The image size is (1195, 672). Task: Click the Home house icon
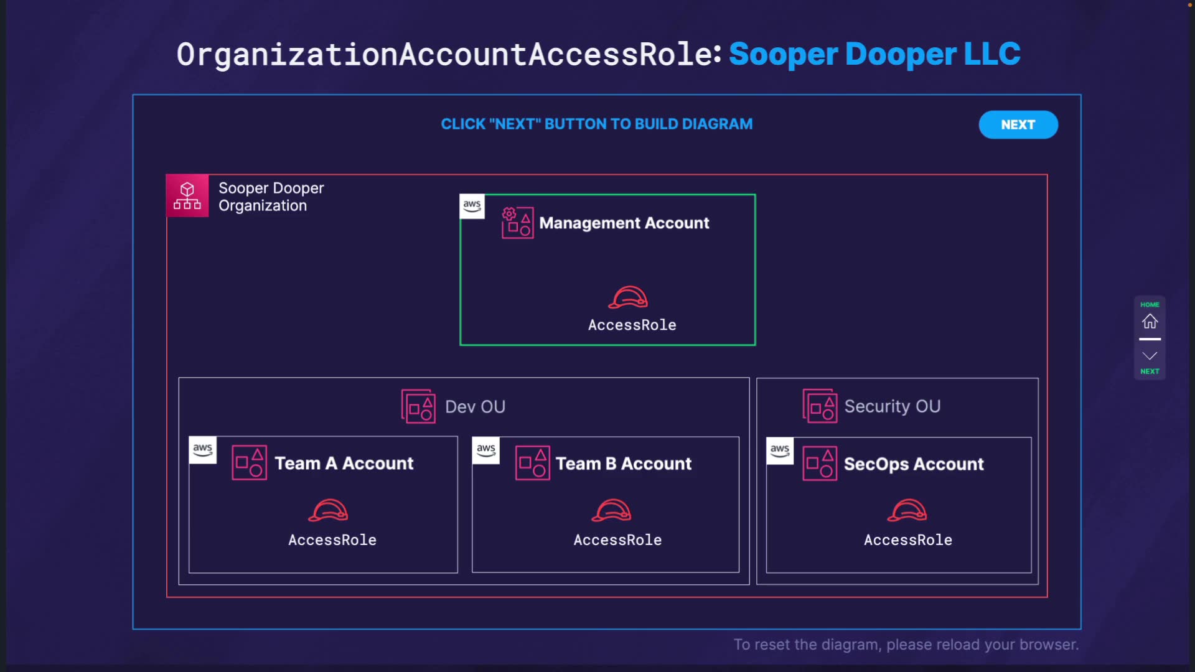click(x=1150, y=321)
